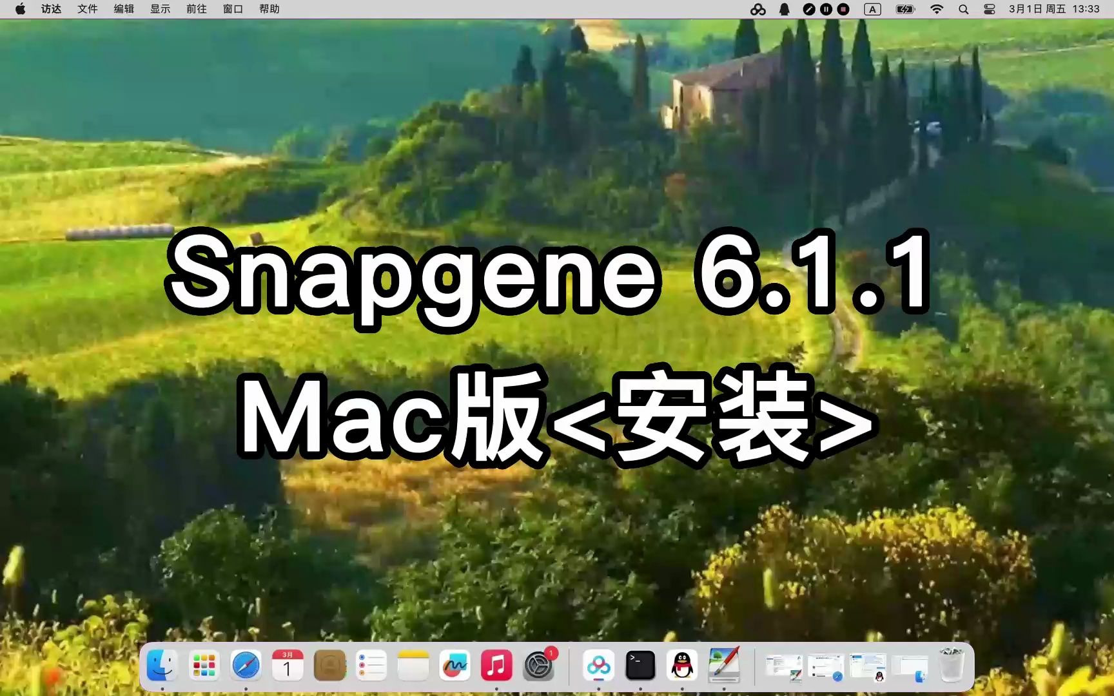The width and height of the screenshot is (1114, 696).
Task: Restore the minimized Safari window in Dock
Action: point(826,667)
